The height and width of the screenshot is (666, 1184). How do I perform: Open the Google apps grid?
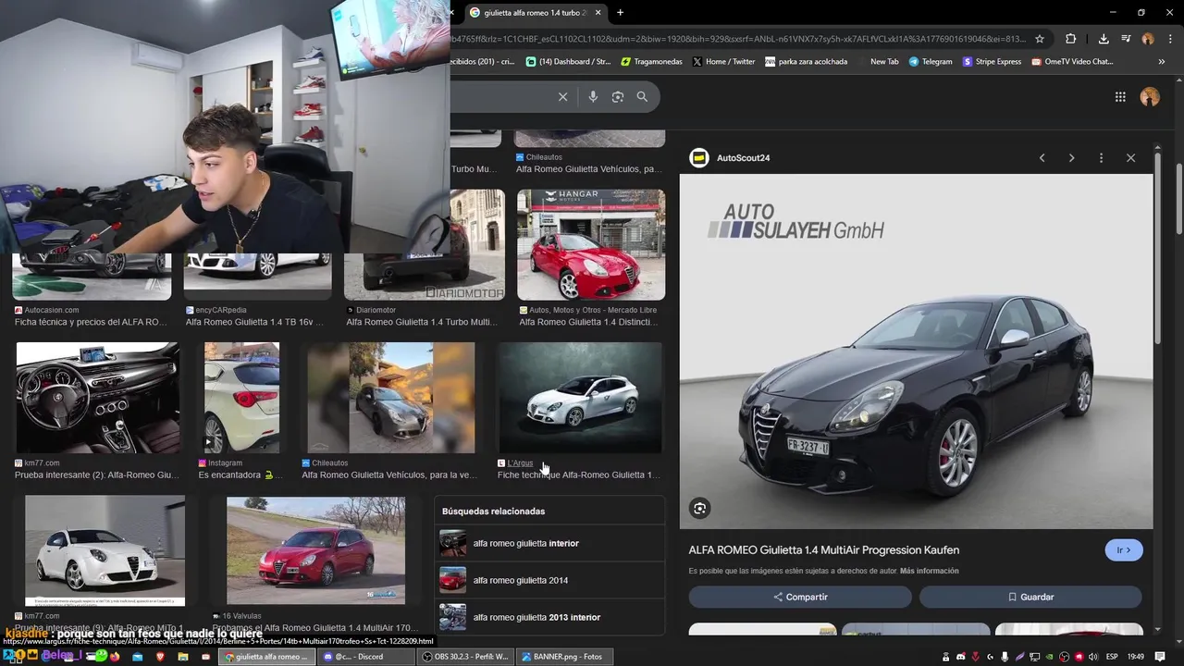click(1120, 96)
